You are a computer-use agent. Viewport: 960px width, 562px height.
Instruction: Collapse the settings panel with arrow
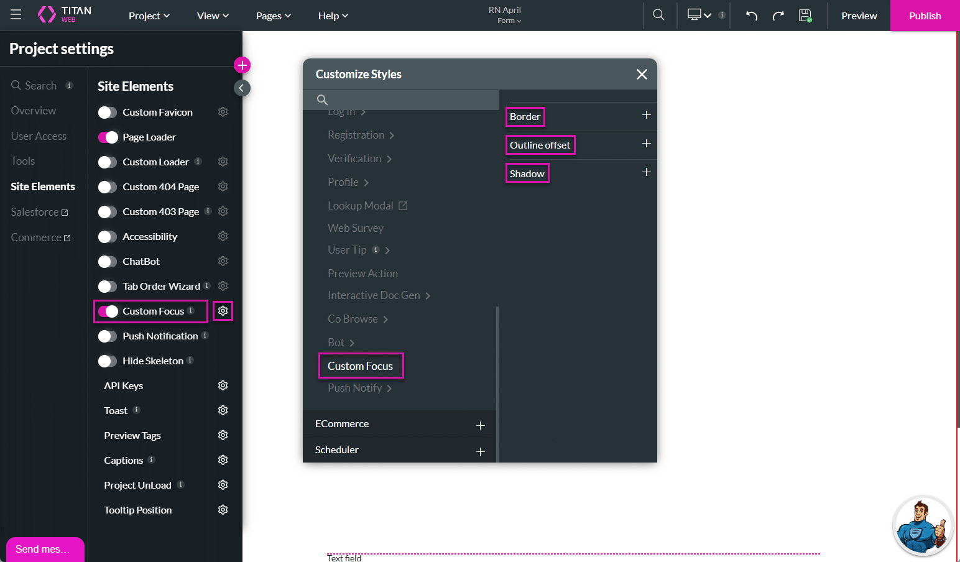242,88
